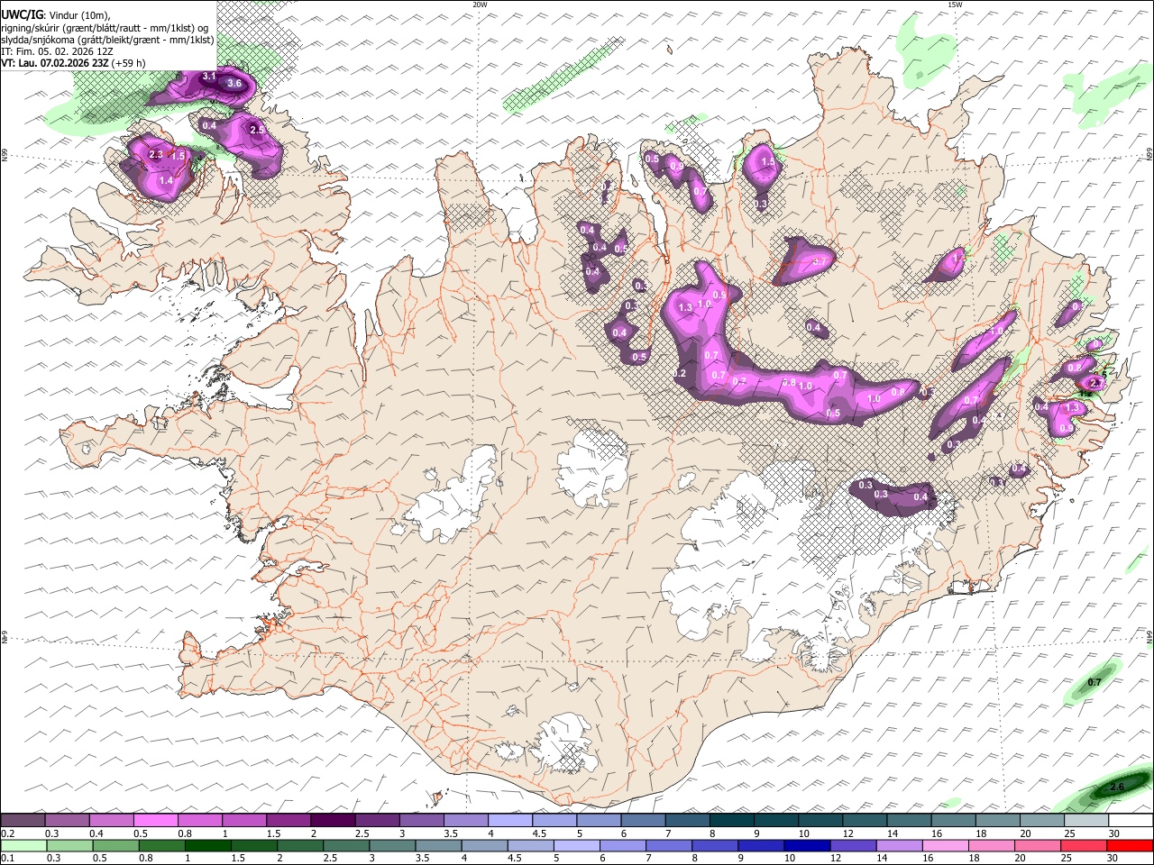Click the 3.1 snowfall value on the map

click(x=208, y=76)
